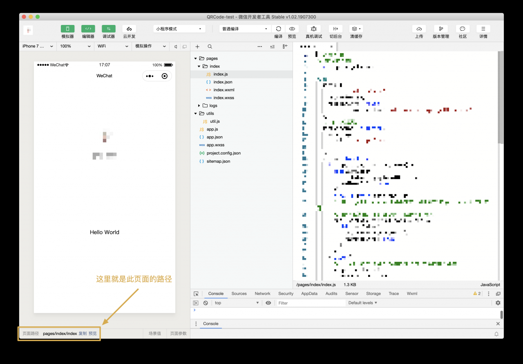Toggle the 模拟器 simulator panel button
The width and height of the screenshot is (523, 364).
coord(67,29)
